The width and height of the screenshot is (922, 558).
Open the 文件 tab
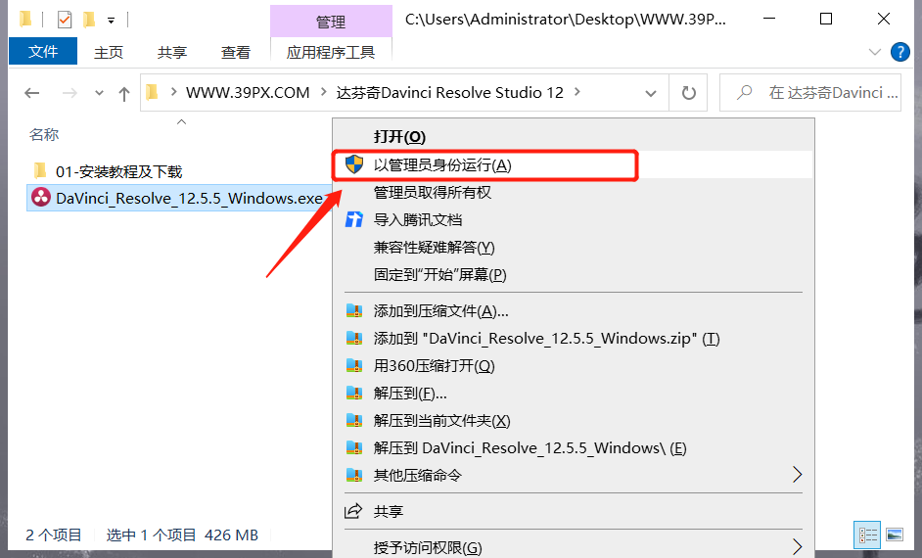coord(43,51)
